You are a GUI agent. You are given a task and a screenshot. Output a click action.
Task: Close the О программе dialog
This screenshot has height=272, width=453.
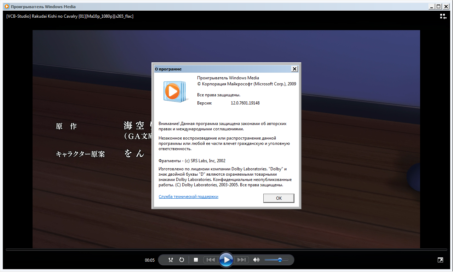(294, 69)
